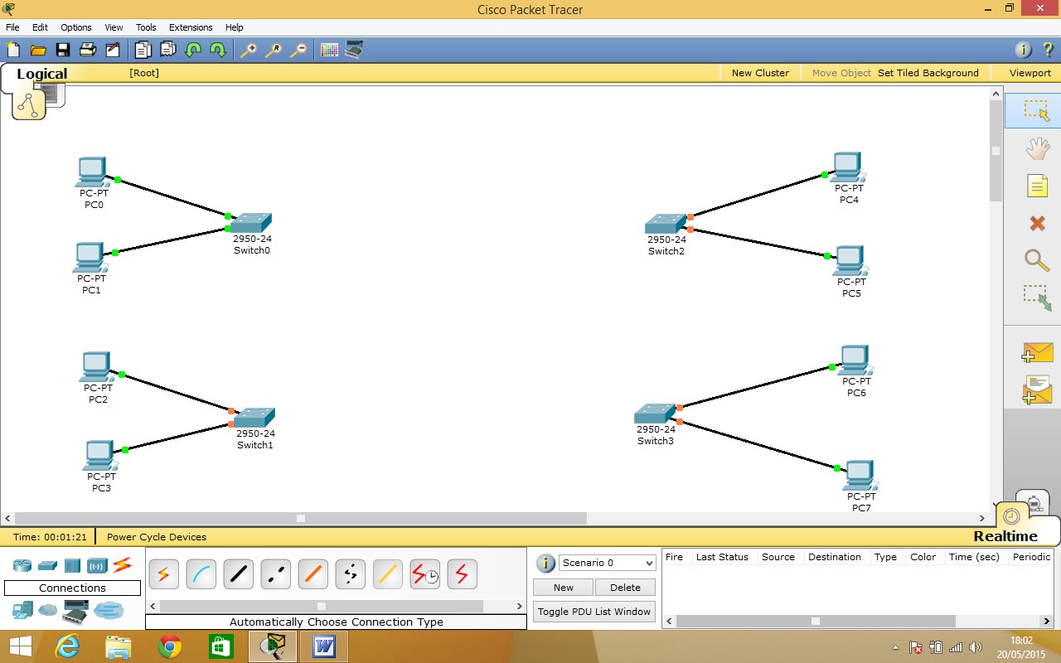Open the View menu
The width and height of the screenshot is (1061, 663).
[x=114, y=27]
